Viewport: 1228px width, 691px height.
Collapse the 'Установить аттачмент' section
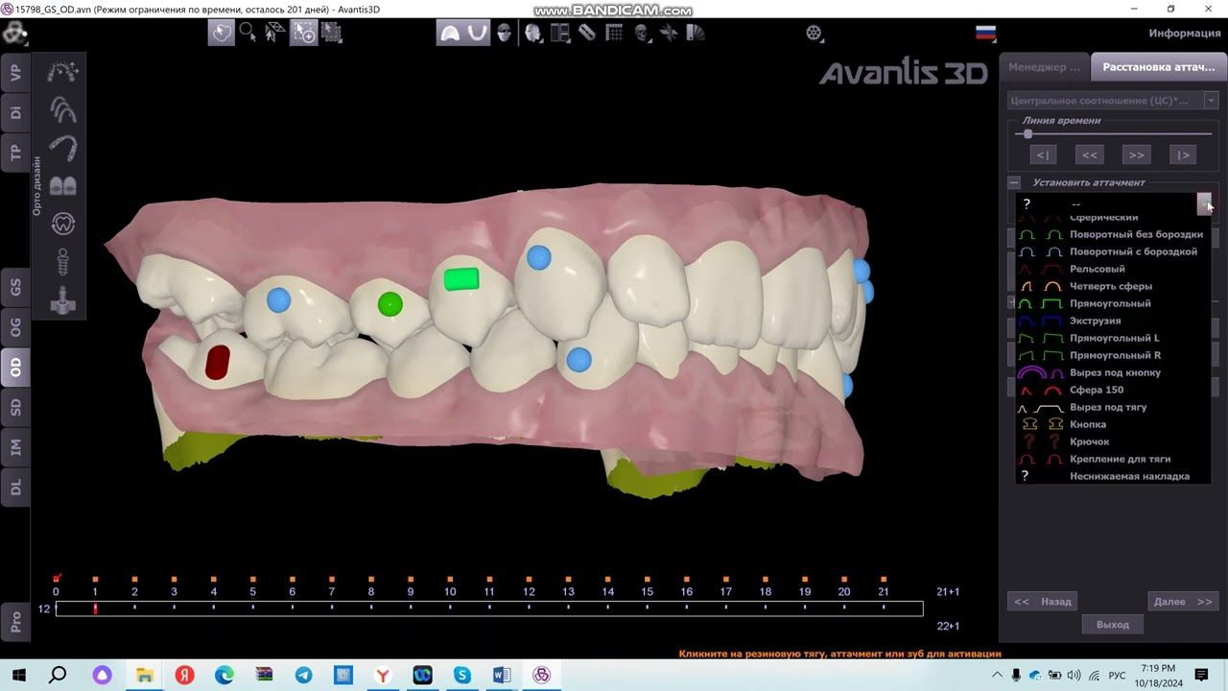pos(1013,182)
